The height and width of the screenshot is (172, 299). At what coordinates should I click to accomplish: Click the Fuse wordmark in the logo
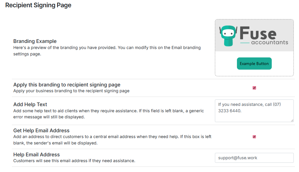tap(258, 33)
